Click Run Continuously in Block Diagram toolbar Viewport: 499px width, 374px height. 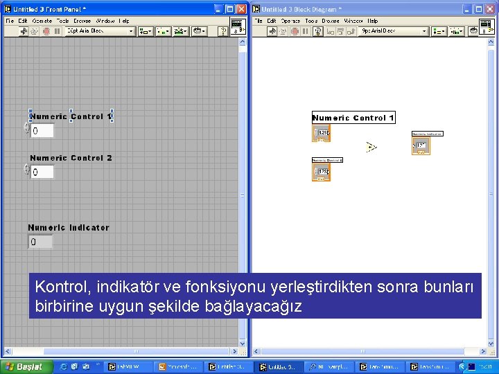(x=283, y=31)
